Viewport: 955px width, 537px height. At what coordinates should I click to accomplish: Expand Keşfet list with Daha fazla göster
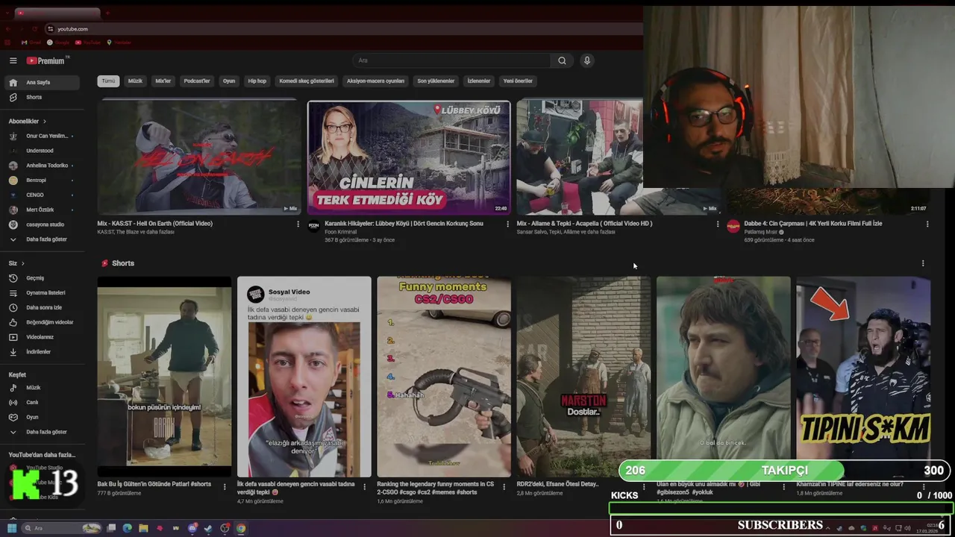pyautogui.click(x=42, y=432)
